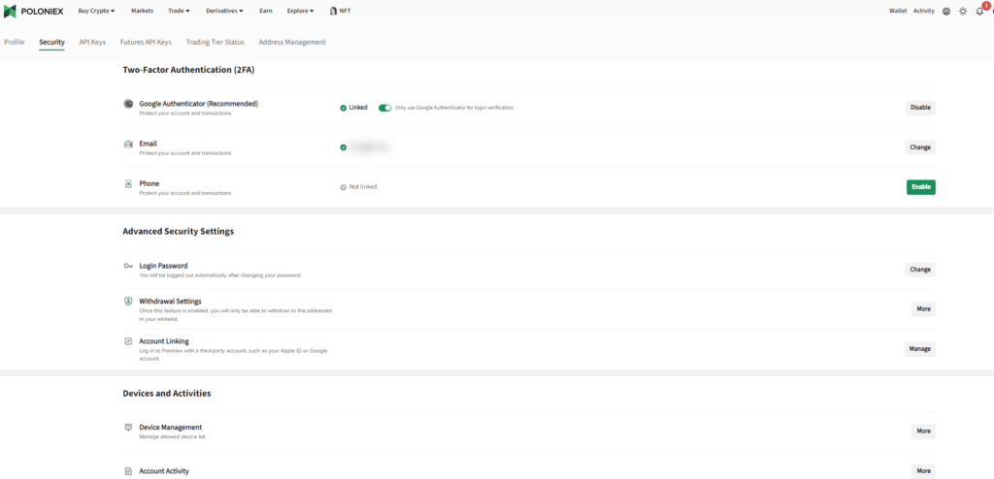This screenshot has height=479, width=994.
Task: Expand the Explore dropdown menu
Action: pyautogui.click(x=300, y=11)
